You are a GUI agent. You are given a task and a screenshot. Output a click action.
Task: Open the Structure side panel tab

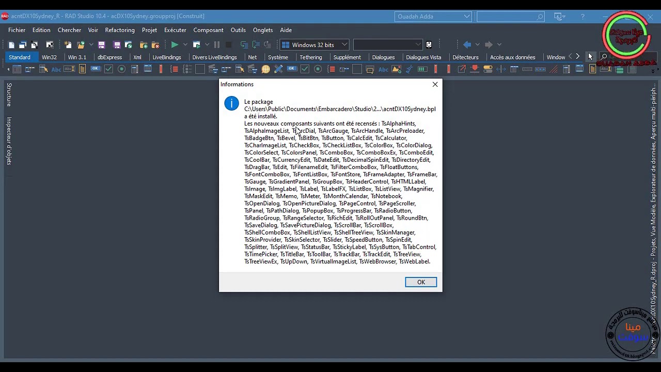coord(9,95)
